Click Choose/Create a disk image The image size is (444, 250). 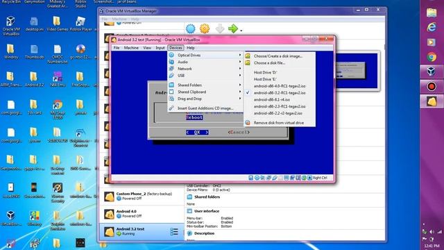click(280, 56)
